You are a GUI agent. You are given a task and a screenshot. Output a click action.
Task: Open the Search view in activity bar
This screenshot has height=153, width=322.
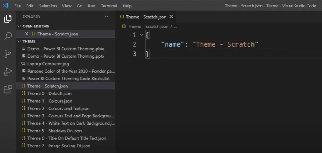click(8, 36)
